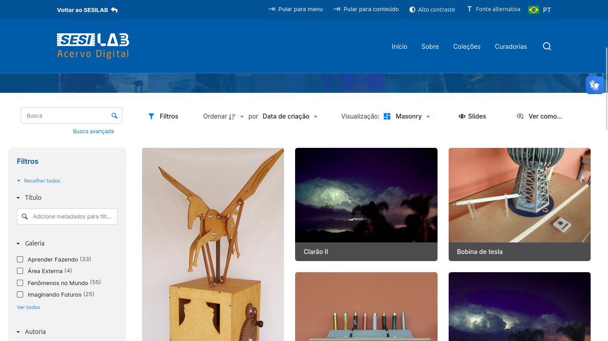Click Ver todos under Galeria

[x=28, y=307]
